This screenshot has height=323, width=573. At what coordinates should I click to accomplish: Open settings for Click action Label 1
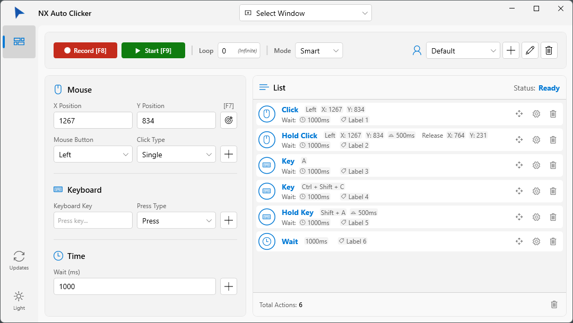(536, 114)
